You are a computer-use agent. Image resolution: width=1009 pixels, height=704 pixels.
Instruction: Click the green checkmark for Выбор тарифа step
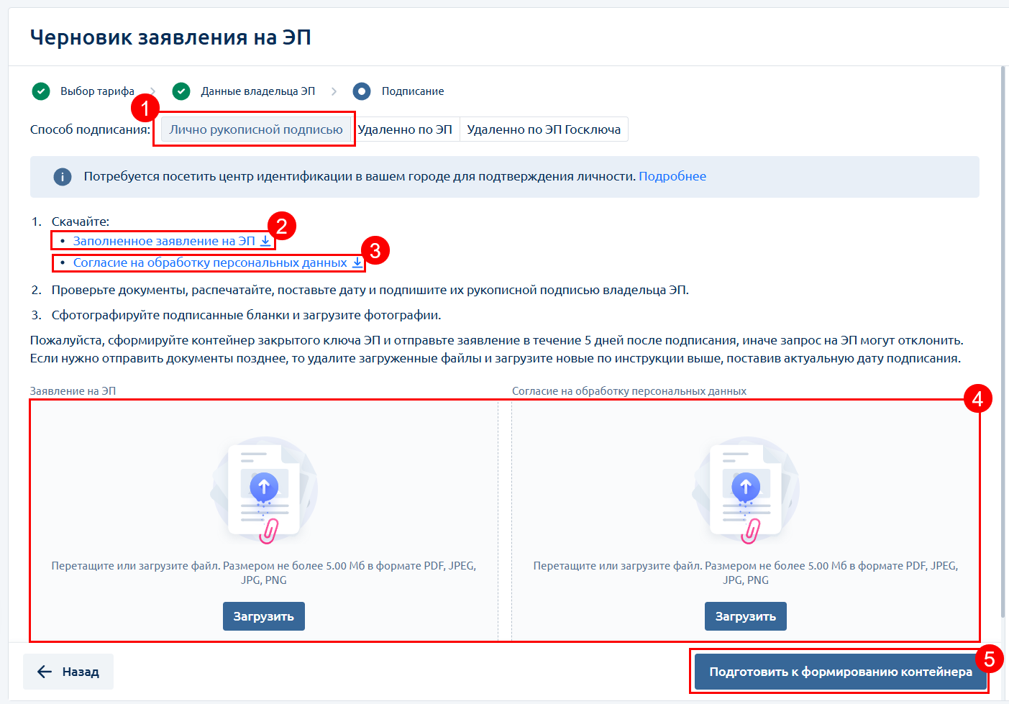(x=41, y=91)
